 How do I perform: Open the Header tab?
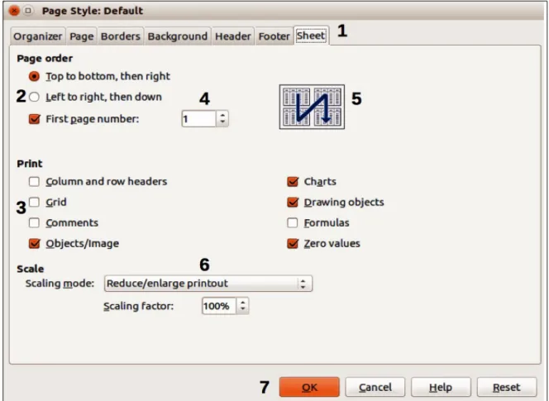coord(233,36)
